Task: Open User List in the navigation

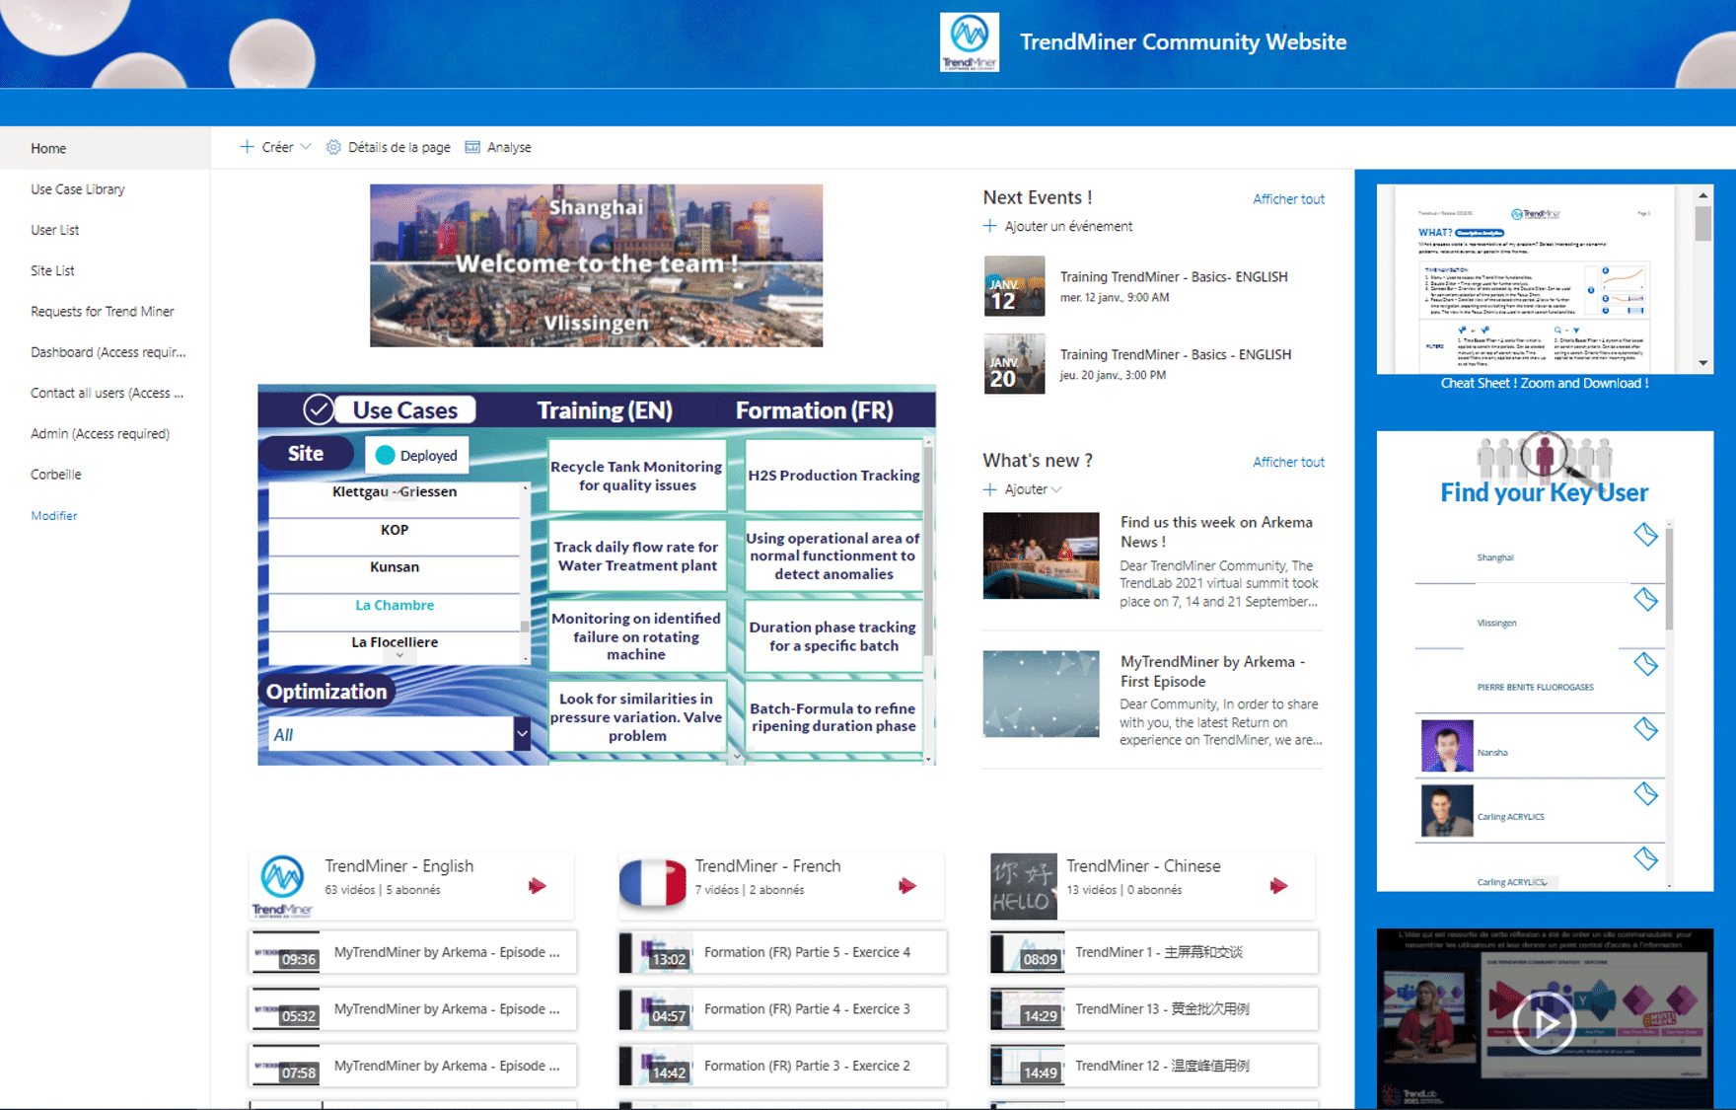Action: (55, 230)
